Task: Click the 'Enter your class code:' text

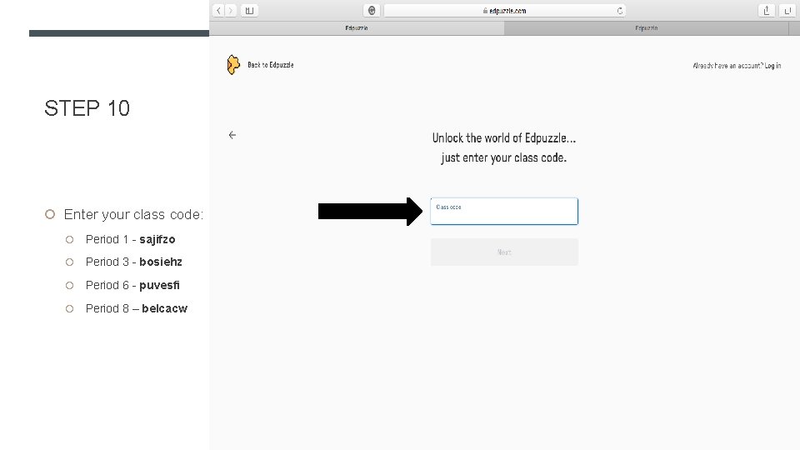Action: (x=133, y=214)
